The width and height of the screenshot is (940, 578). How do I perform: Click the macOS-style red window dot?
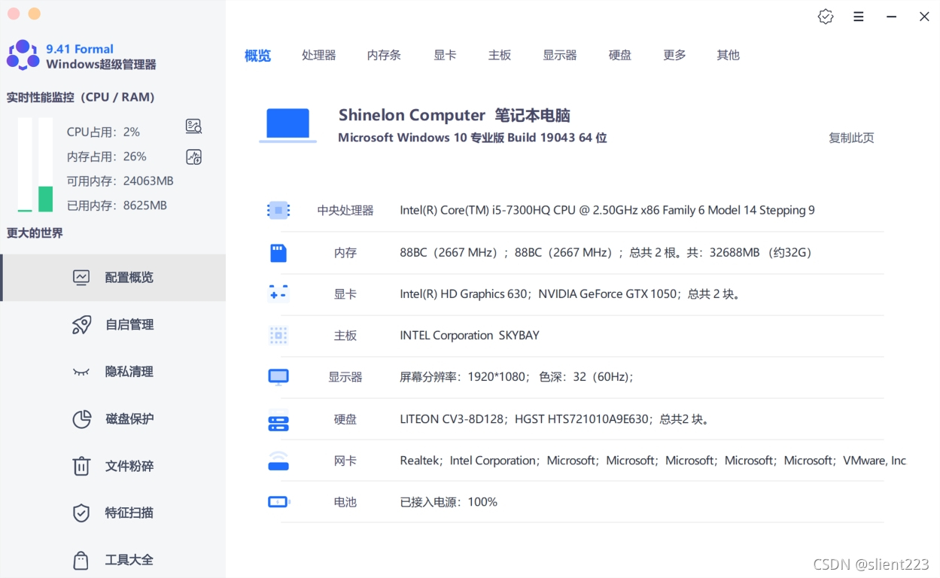point(14,14)
